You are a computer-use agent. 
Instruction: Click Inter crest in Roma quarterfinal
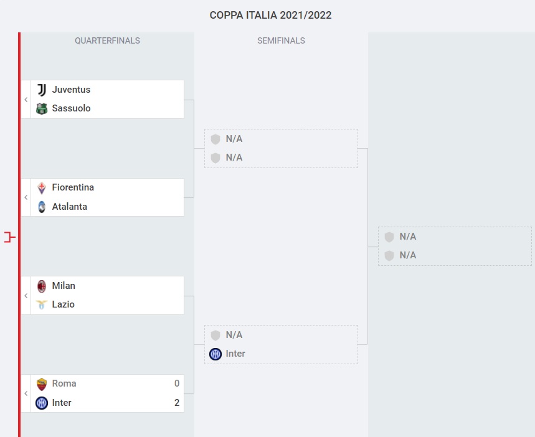42,403
